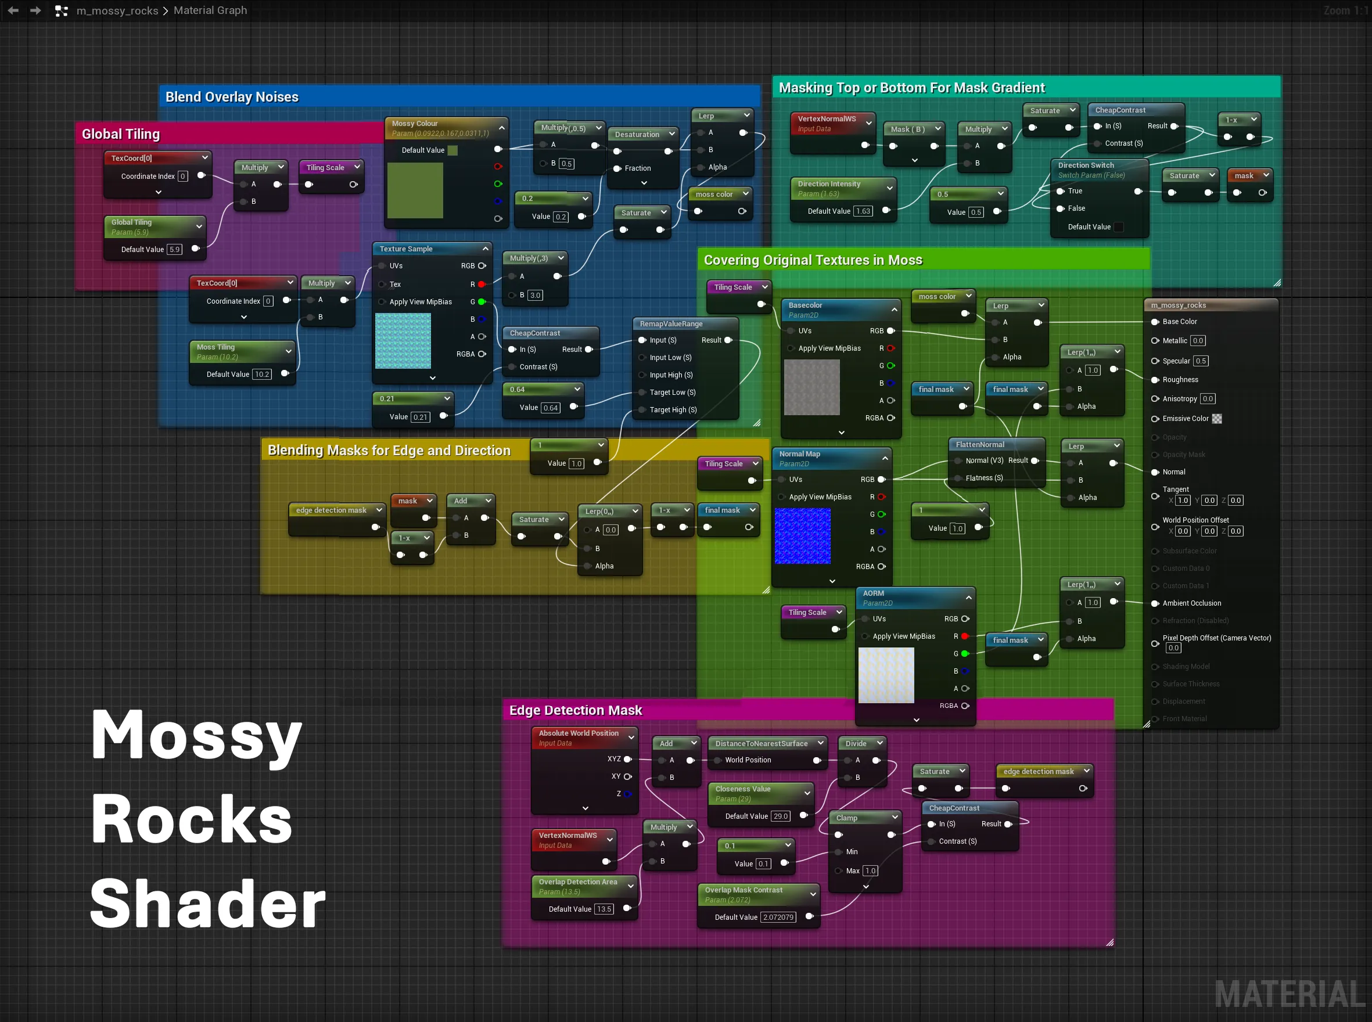Go forward with the right arrow icon
Viewport: 1372px width, 1022px height.
[x=36, y=10]
